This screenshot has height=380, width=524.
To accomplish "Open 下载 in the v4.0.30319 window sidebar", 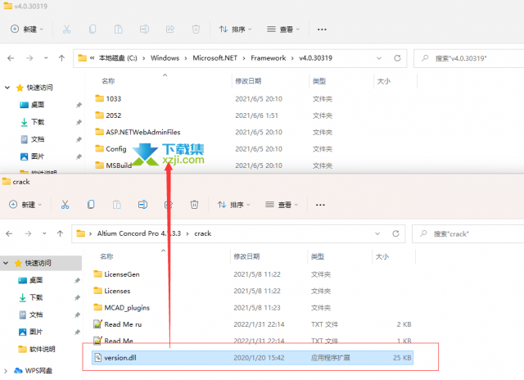I will (38, 122).
